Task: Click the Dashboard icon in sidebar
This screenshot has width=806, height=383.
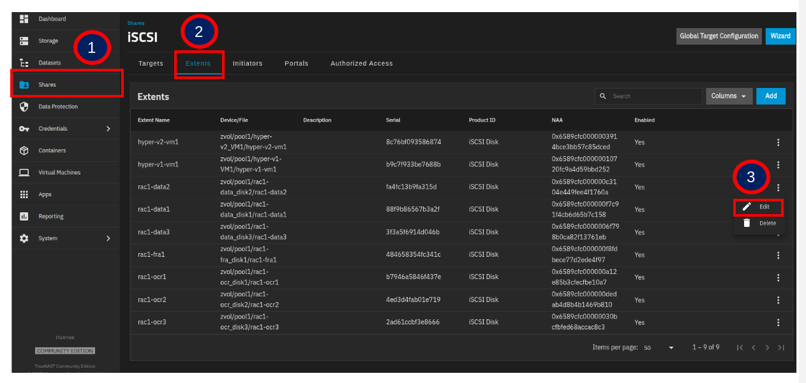Action: 24,19
